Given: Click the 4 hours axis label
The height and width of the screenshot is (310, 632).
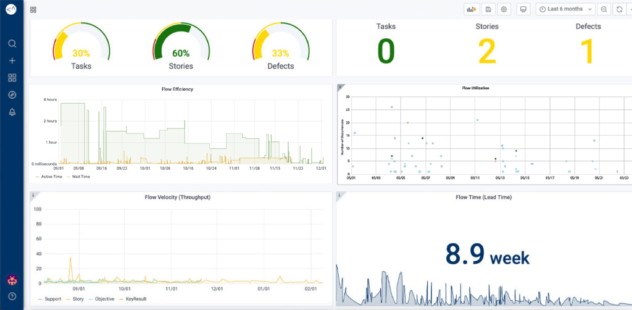Looking at the screenshot, I should pos(49,99).
